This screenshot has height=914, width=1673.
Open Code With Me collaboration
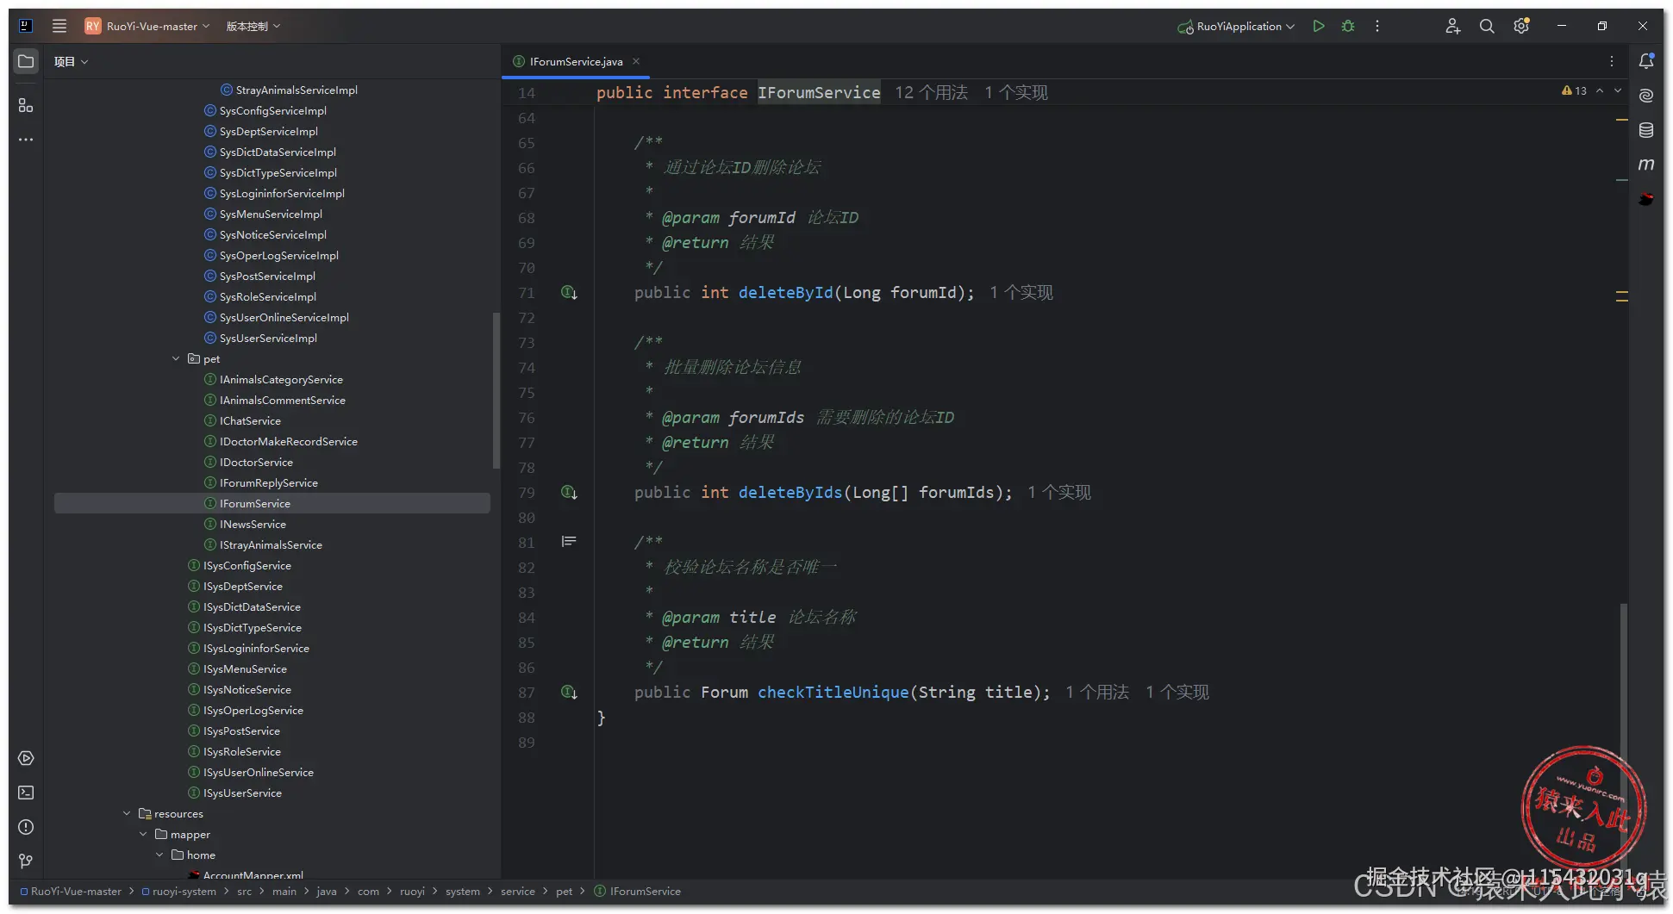click(x=1452, y=26)
